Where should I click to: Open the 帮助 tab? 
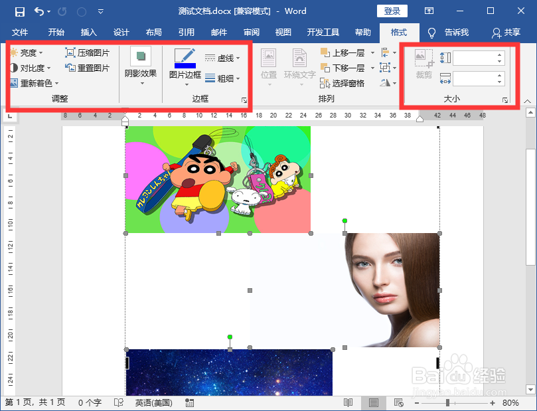pos(363,32)
